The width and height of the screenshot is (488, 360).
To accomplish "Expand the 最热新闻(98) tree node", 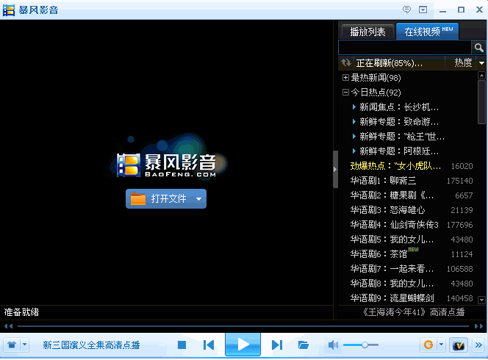I will (x=345, y=77).
